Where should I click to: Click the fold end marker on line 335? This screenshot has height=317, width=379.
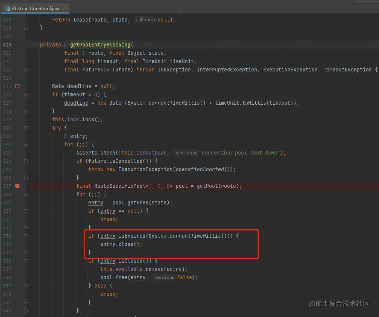pyautogui.click(x=26, y=253)
